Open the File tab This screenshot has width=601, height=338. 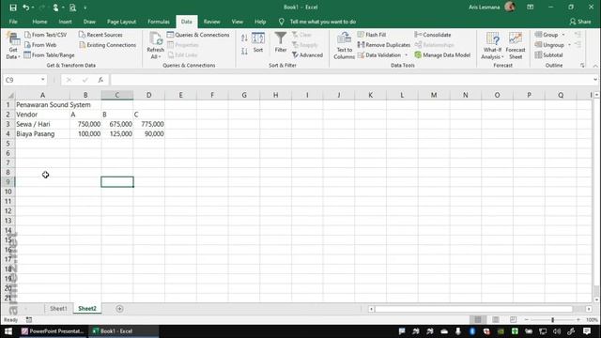click(13, 22)
